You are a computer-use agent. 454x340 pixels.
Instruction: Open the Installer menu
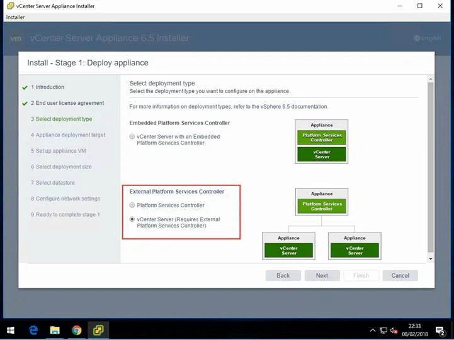coord(15,18)
